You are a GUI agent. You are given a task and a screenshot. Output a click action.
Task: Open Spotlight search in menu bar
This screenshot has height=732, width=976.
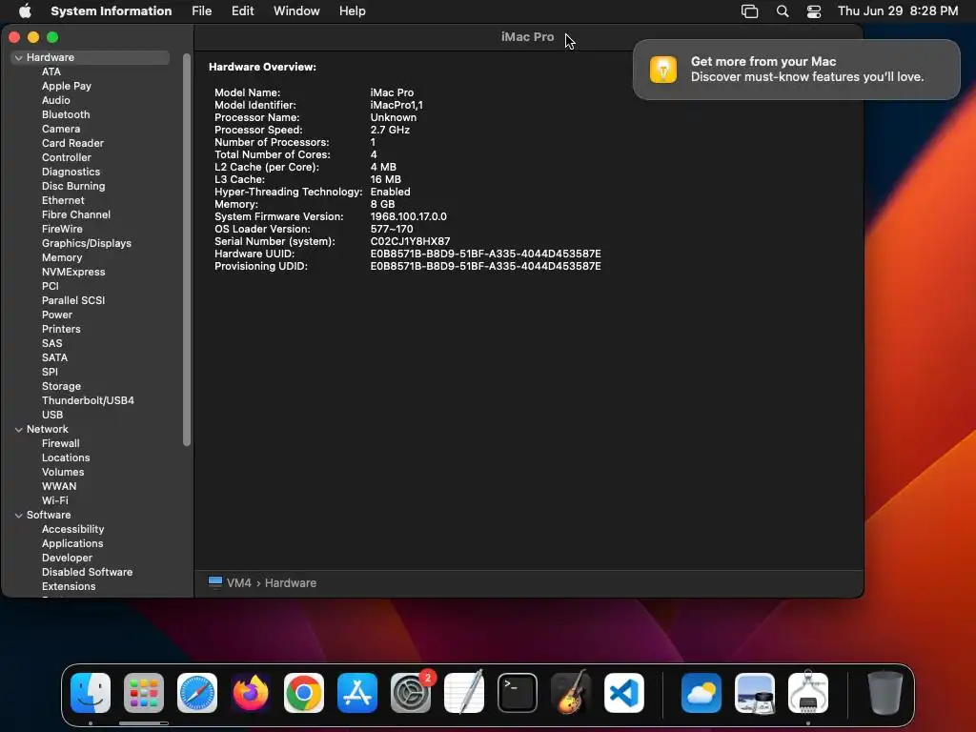783,11
